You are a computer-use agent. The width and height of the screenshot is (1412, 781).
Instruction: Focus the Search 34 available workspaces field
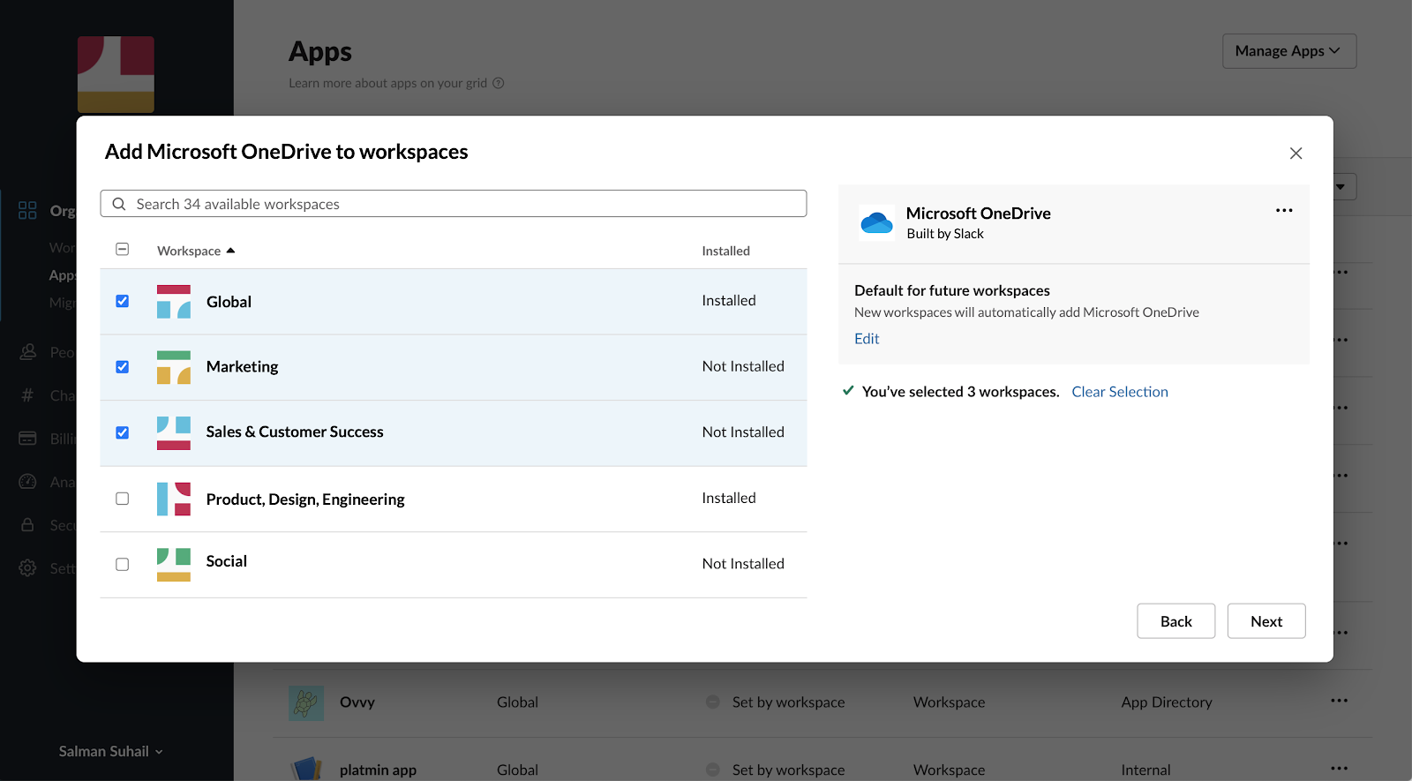click(454, 204)
